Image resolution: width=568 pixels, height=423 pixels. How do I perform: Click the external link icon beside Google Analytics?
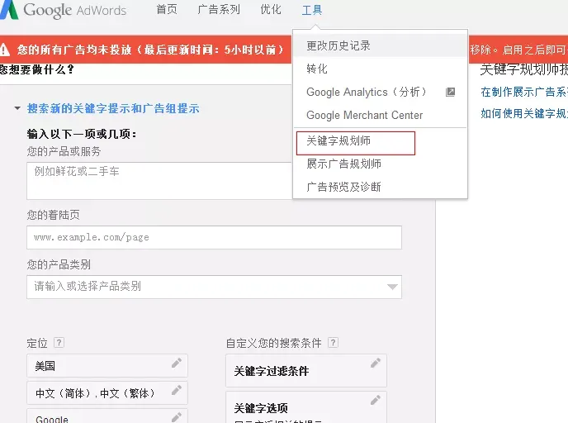click(450, 92)
